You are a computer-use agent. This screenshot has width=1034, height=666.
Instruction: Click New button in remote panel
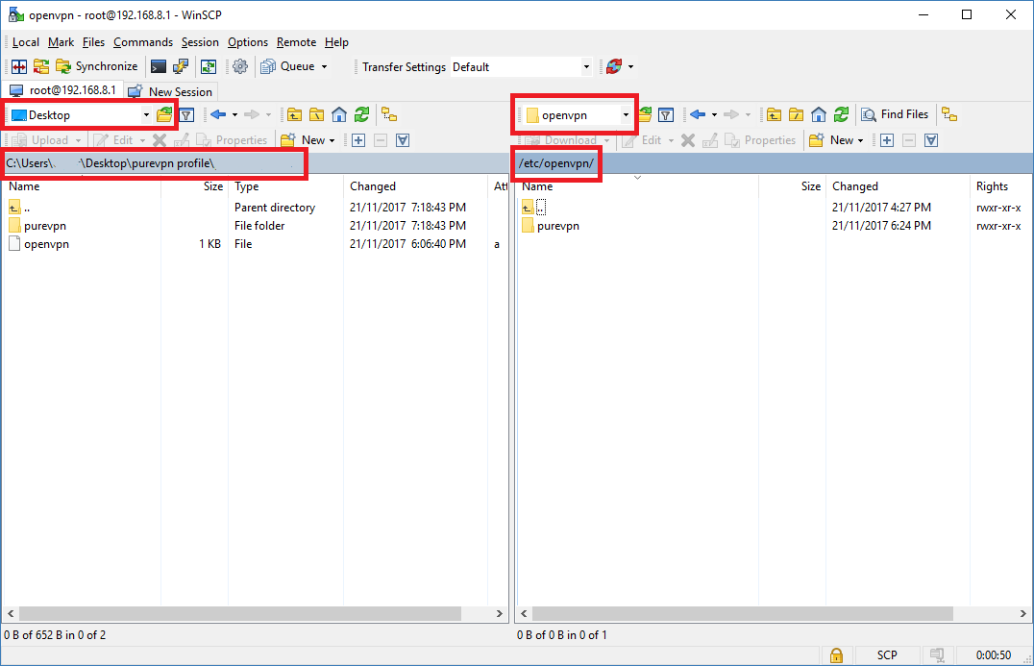point(836,140)
